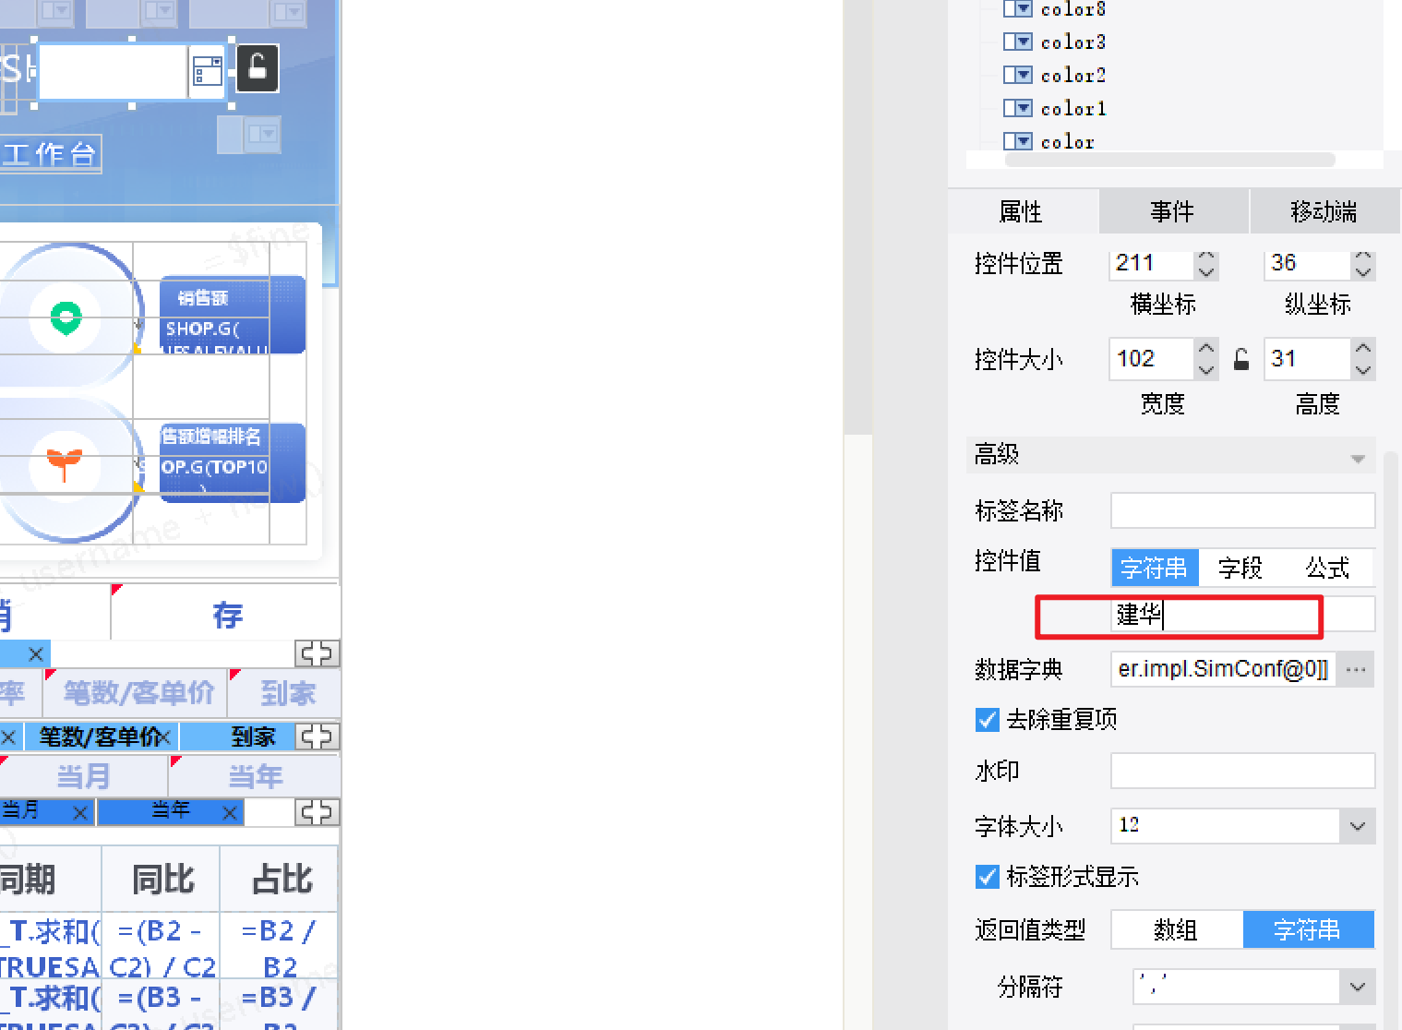The image size is (1402, 1030).
Task: Select the 当月 tab in the lower strip
Action: pyautogui.click(x=46, y=811)
